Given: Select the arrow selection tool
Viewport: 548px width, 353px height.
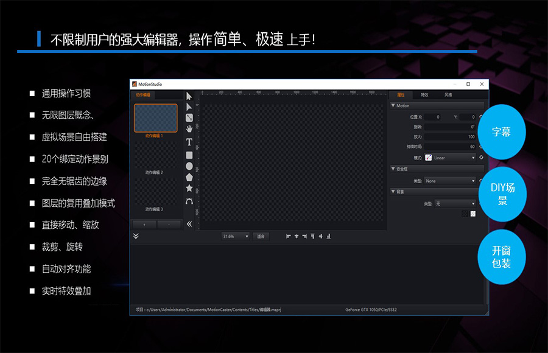Looking at the screenshot, I should tap(189, 96).
